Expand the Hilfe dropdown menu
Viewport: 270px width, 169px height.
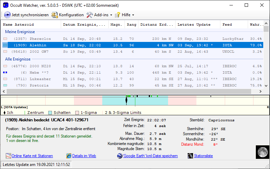[125, 15]
